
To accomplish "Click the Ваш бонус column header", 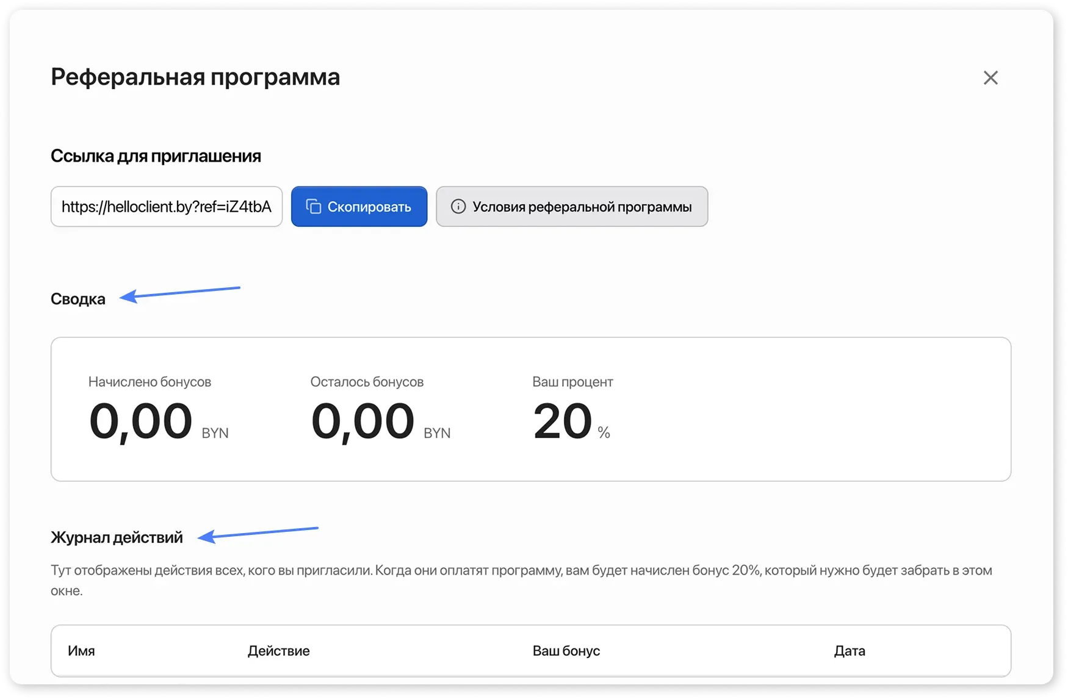I will (x=565, y=651).
